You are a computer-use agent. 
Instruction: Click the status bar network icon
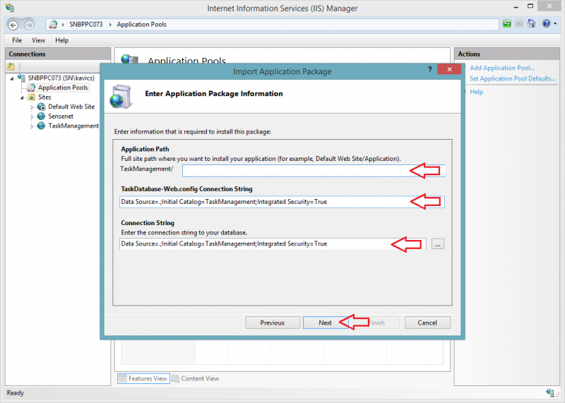550,393
